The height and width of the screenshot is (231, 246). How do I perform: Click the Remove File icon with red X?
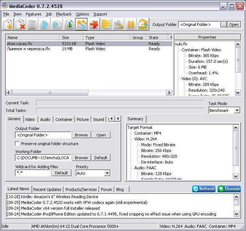pos(20,24)
